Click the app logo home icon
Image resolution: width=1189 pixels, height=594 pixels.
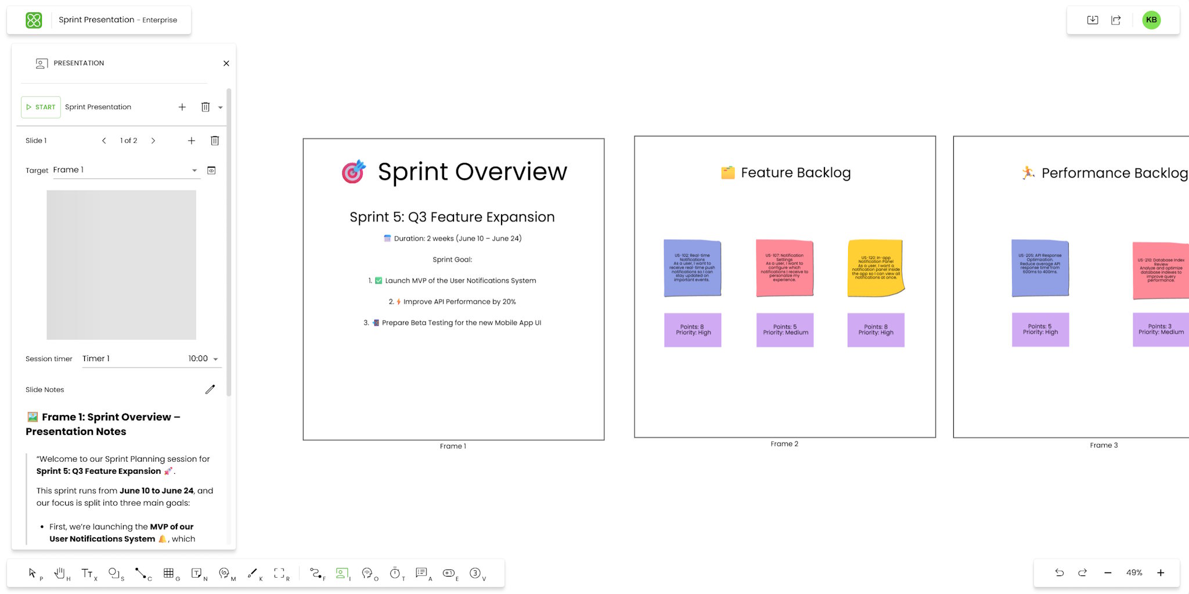pos(34,20)
